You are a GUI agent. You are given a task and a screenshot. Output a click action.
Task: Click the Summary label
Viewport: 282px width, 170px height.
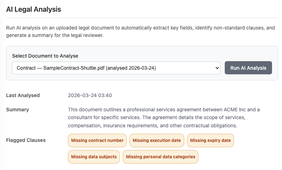click(17, 110)
